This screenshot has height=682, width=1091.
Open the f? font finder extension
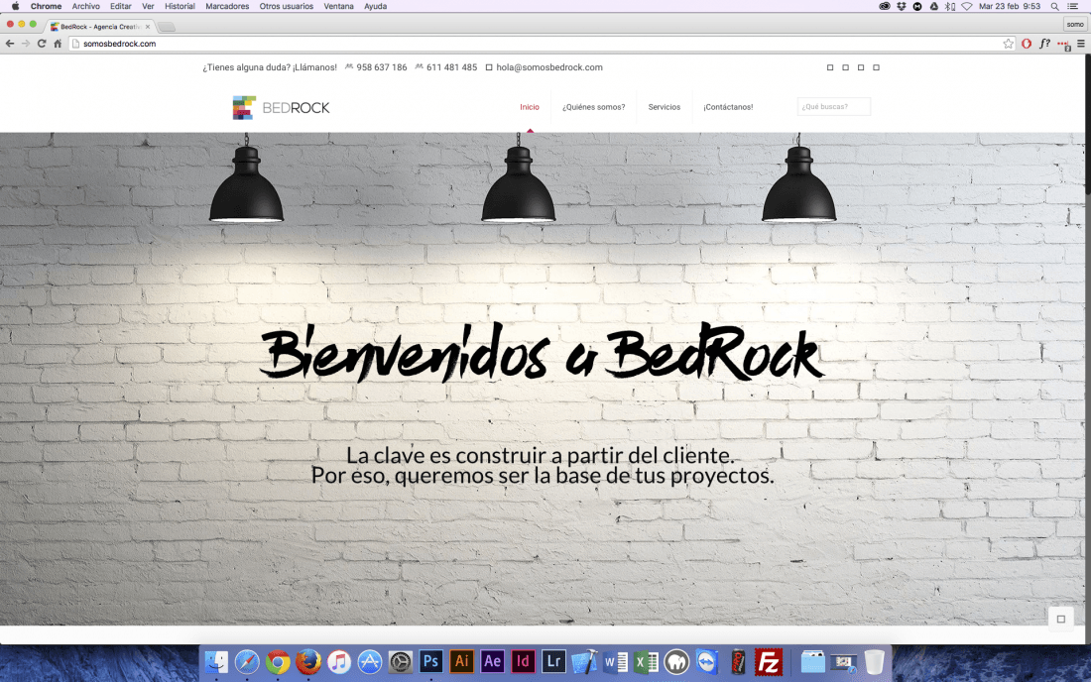(1044, 43)
